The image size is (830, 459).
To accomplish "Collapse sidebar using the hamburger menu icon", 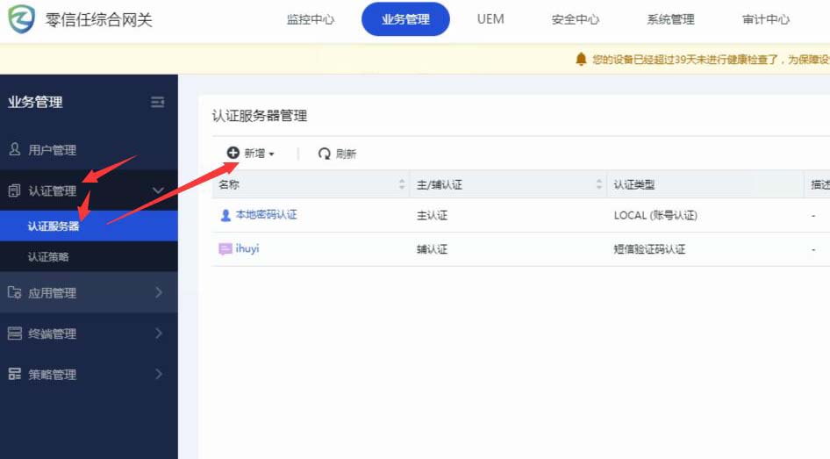I will pyautogui.click(x=158, y=102).
